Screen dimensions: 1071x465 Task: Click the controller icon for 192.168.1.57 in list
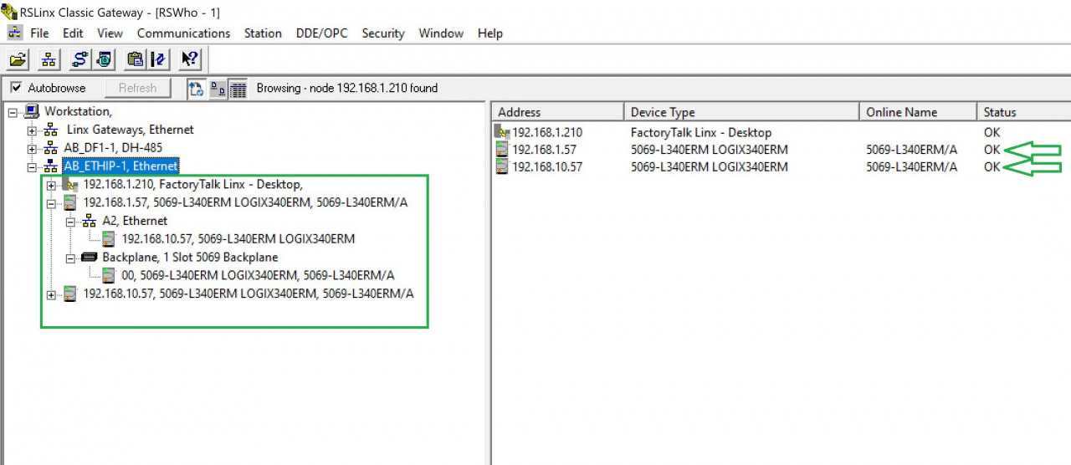(502, 150)
